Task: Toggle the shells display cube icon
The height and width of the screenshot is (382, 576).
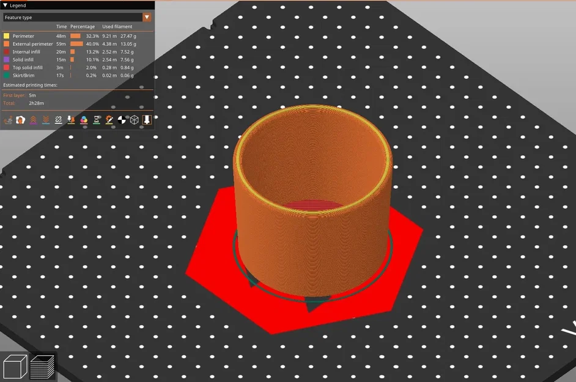Action: point(135,120)
